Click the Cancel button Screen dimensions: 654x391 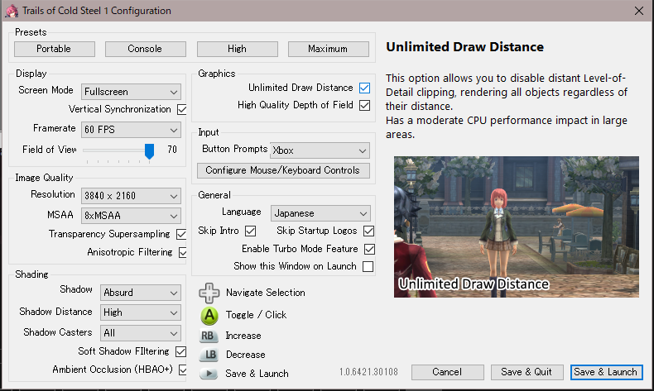point(448,372)
